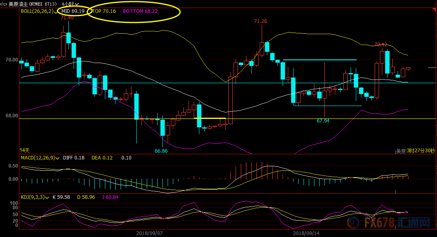Screen dimensions: 437x237
Task: Expand the MACD(12,26,9) indicator dropdown
Action: (58, 158)
